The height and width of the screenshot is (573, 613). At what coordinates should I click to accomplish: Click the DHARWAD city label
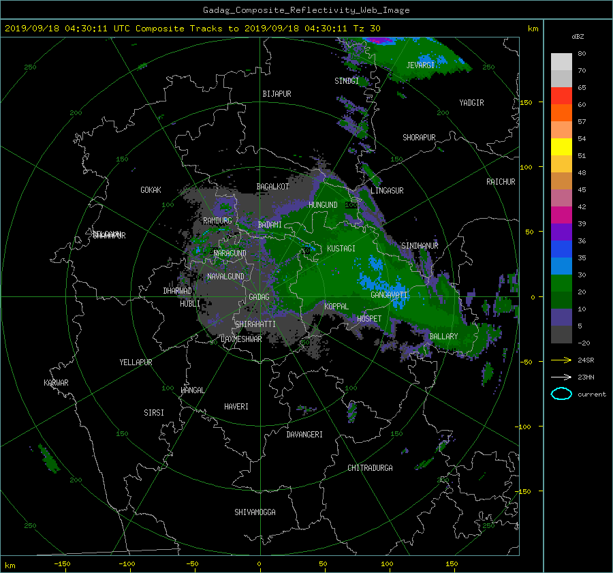click(178, 291)
